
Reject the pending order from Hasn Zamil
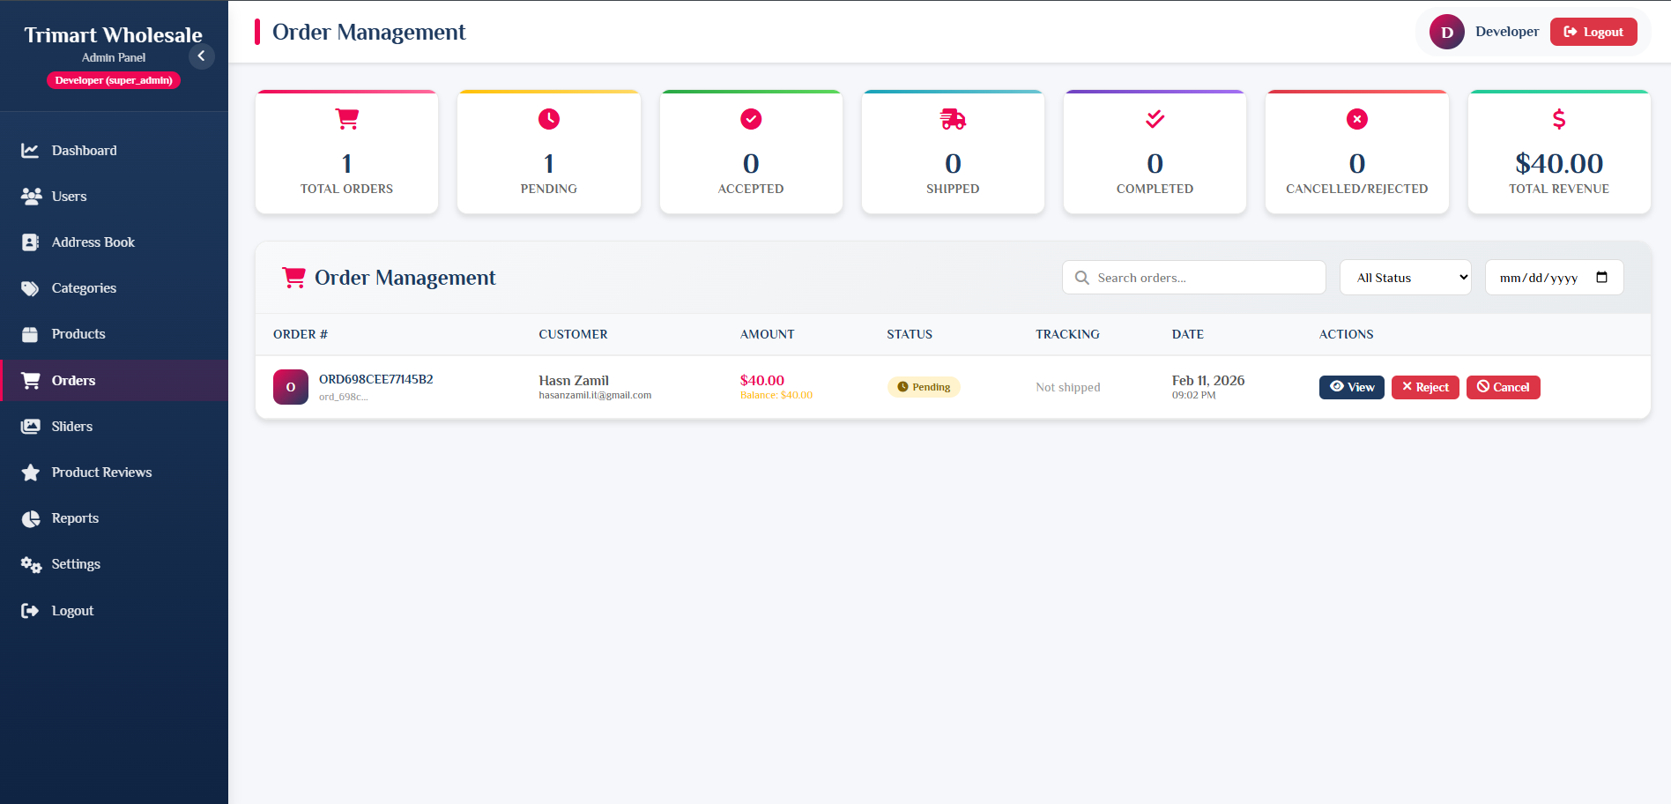coord(1425,387)
